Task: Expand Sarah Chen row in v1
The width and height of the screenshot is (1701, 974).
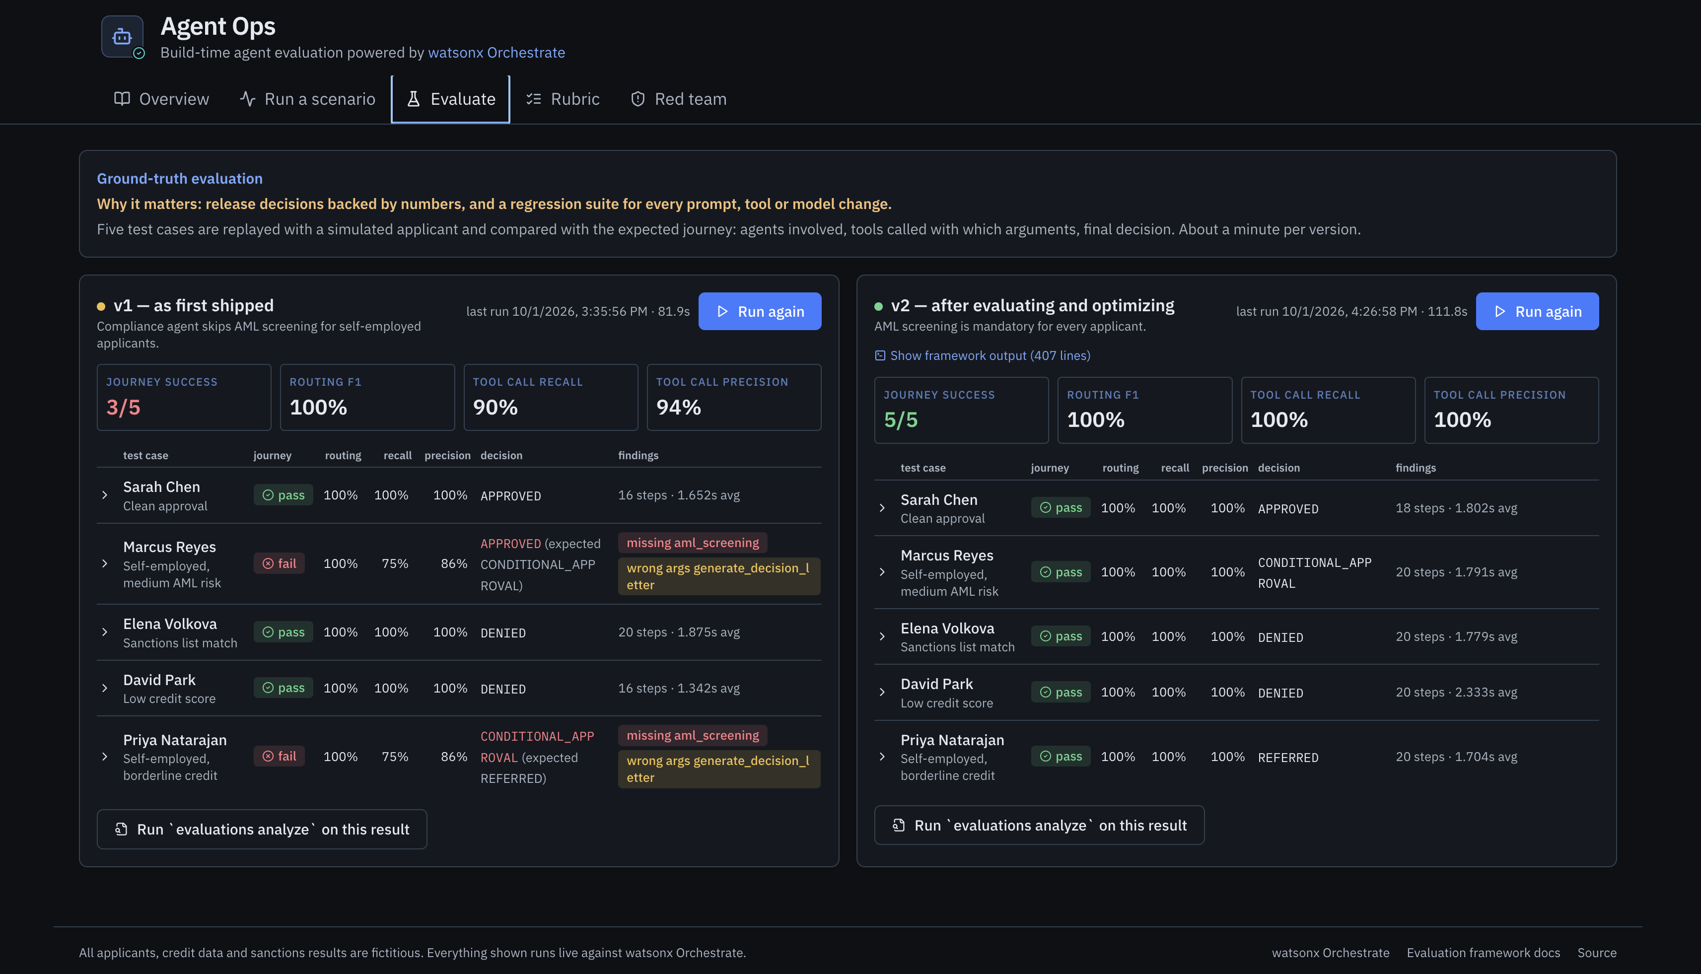Action: click(x=104, y=495)
